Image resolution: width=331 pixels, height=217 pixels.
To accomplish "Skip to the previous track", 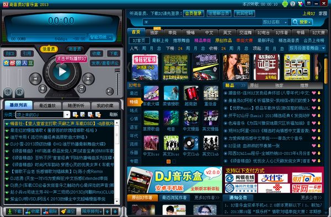I will [35, 79].
